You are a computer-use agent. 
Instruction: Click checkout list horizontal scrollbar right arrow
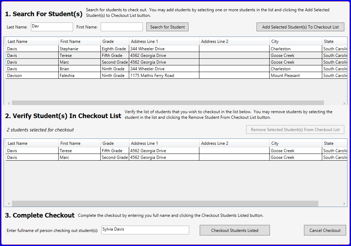(x=344, y=203)
